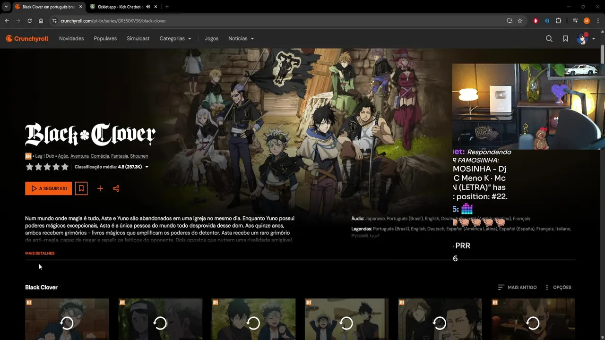Open a new browser tab
The image size is (605, 340).
coord(167,7)
